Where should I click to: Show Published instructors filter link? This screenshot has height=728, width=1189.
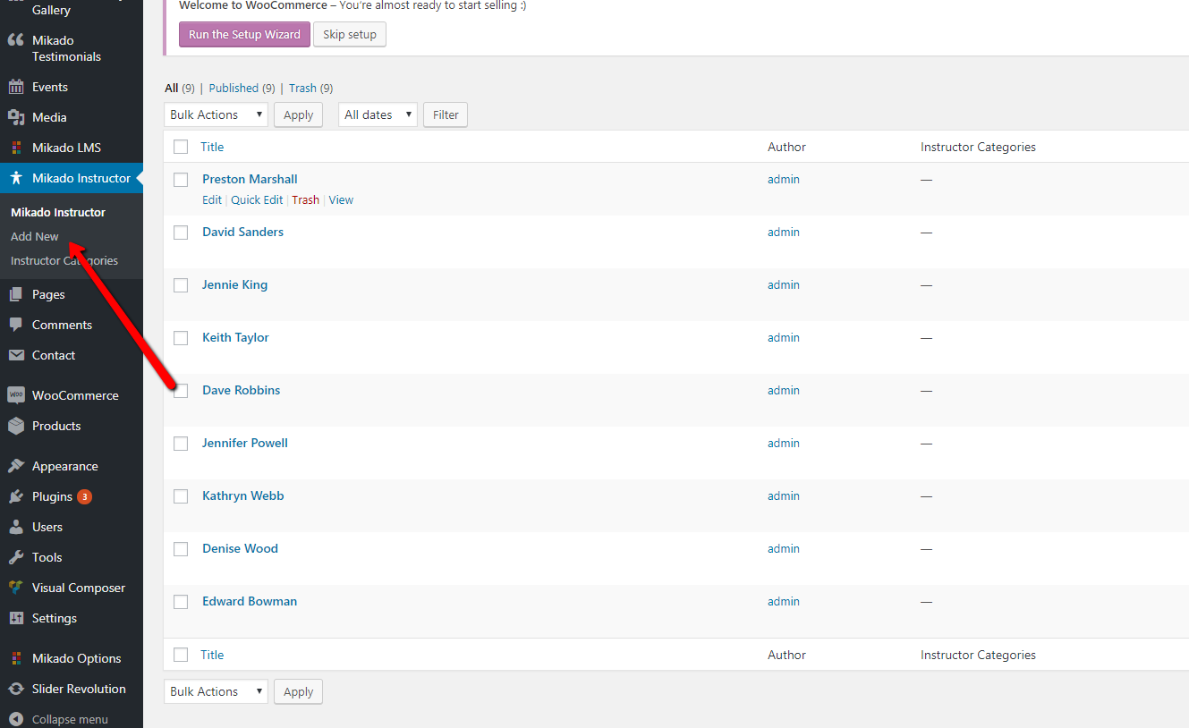(x=234, y=88)
